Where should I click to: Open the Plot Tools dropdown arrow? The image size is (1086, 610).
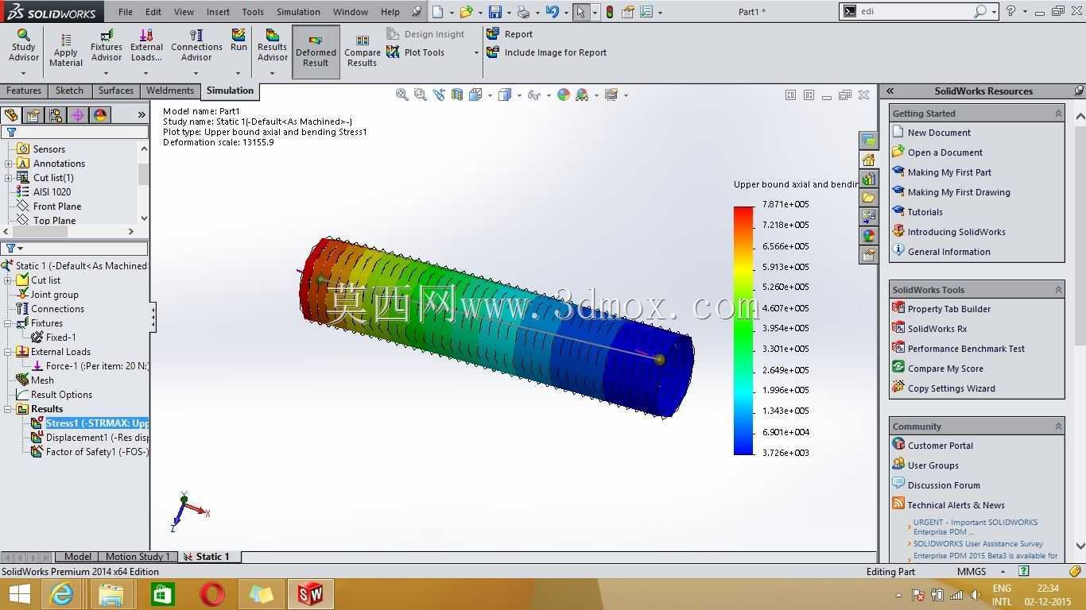476,53
